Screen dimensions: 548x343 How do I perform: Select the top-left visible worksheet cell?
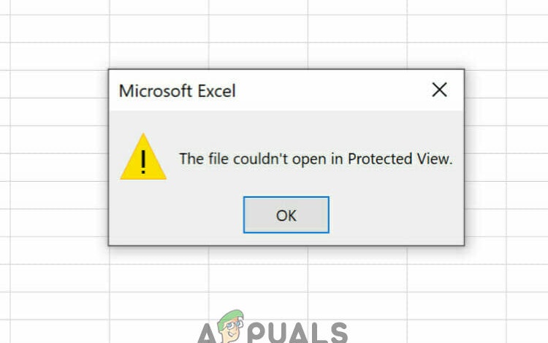point(5,7)
